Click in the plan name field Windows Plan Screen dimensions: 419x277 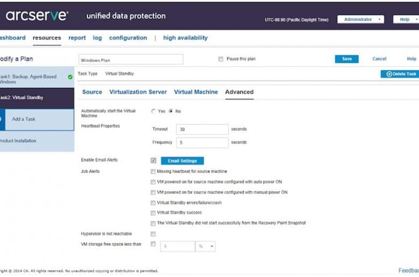tap(131, 59)
